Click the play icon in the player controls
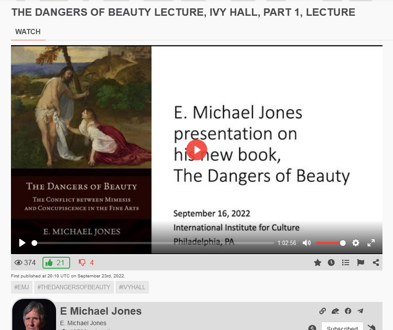This screenshot has width=393, height=330. [x=22, y=243]
